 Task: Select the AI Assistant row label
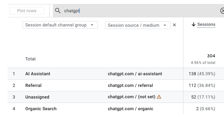38,74
